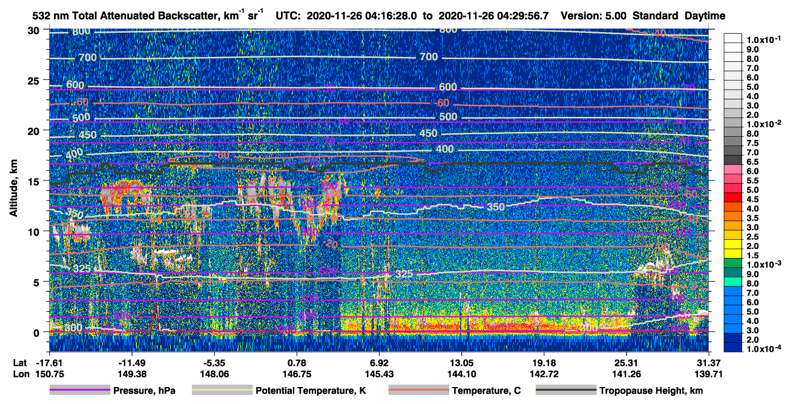The image size is (787, 404).
Task: Click the -80 temperature contour label
Action: [x=223, y=155]
